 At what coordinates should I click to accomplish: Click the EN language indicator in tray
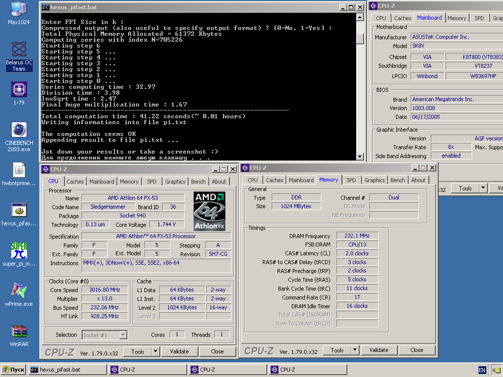pos(482,370)
